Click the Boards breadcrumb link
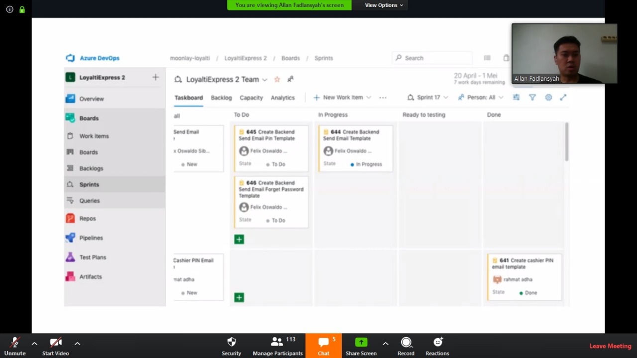Viewport: 637px width, 358px height. (x=291, y=58)
